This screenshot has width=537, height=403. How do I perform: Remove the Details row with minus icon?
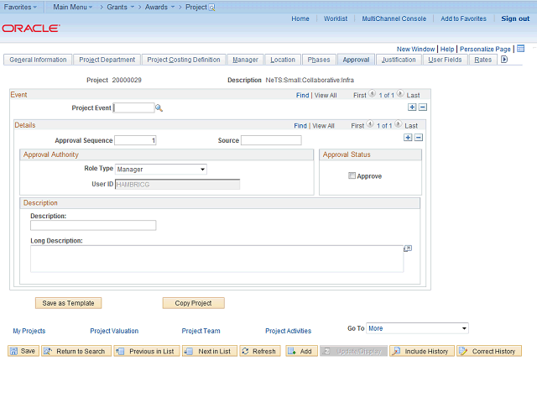tap(419, 138)
